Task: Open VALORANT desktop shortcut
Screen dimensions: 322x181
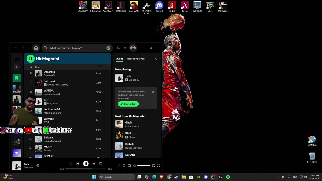Action: point(108,7)
